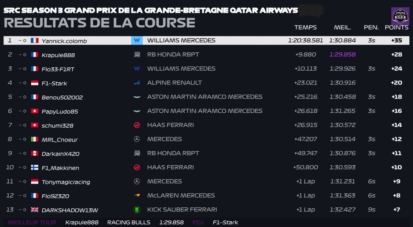The image size is (413, 227).
Task: Click the MEIL. column header
Action: 342,27
